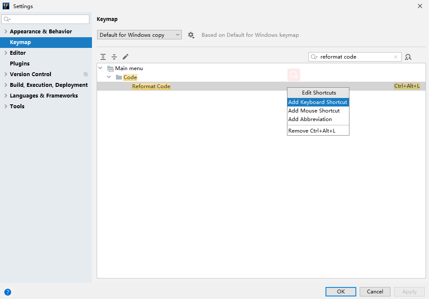Viewport: 429px width, 299px height.
Task: Expand Languages & Frameworks section
Action: (x=6, y=95)
